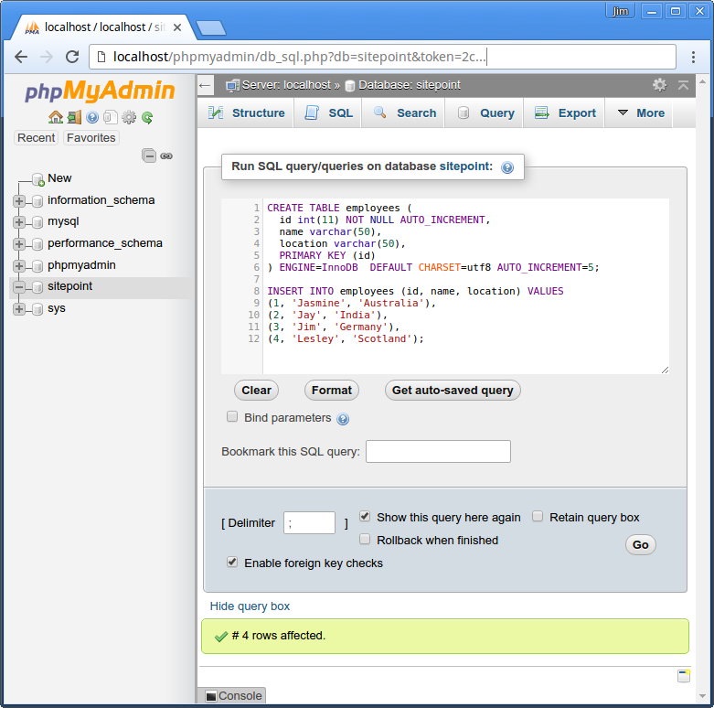Click the link with main panel icon
This screenshot has width=714, height=708.
tap(166, 156)
